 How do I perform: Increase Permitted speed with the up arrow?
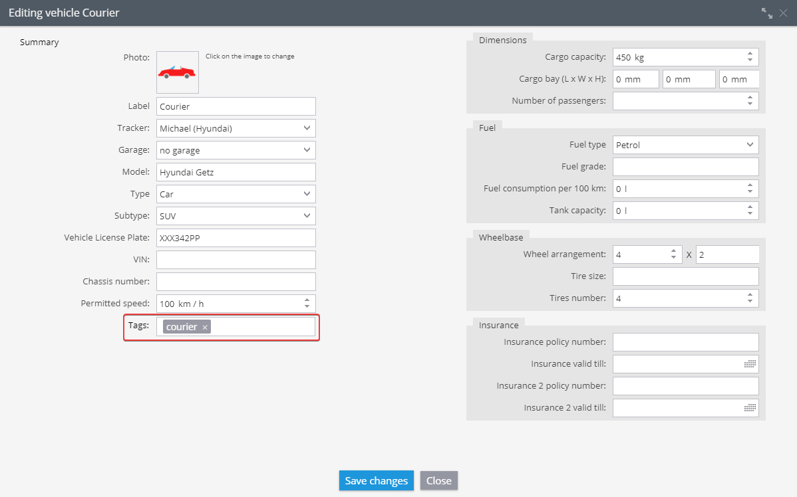[307, 300]
